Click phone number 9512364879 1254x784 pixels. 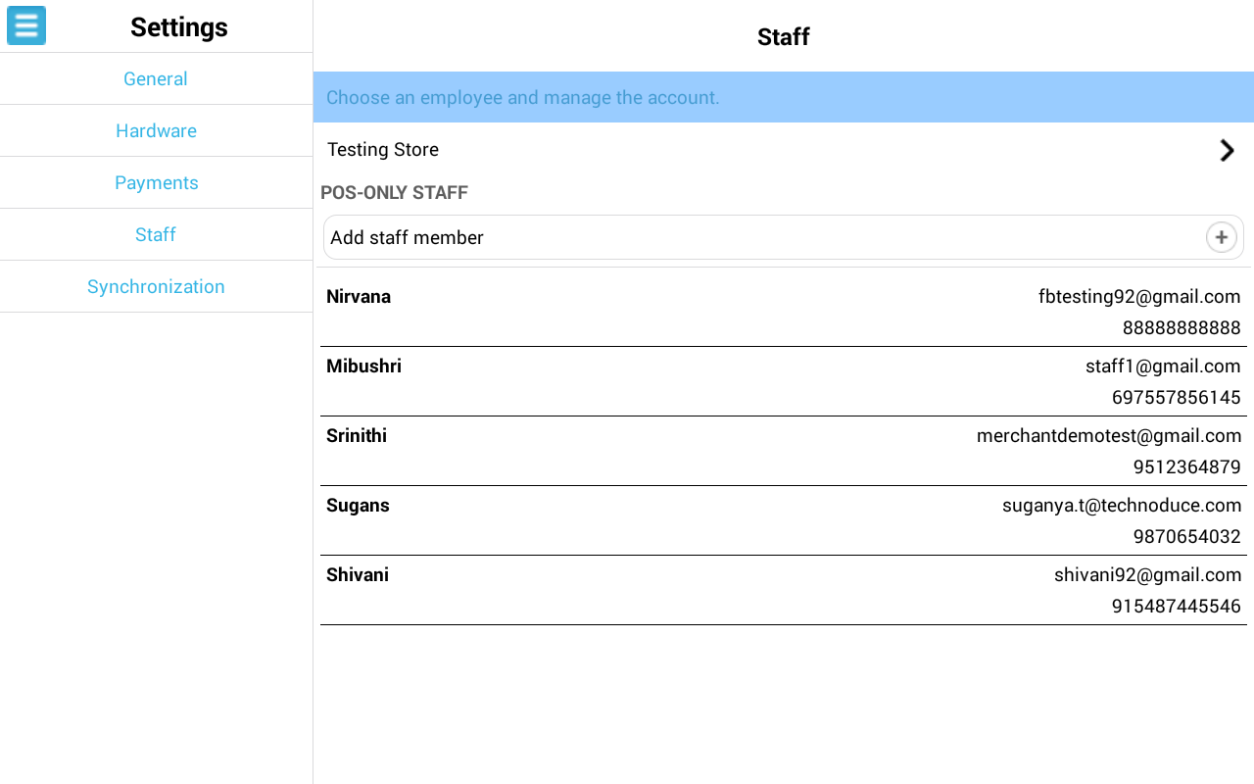1186,466
